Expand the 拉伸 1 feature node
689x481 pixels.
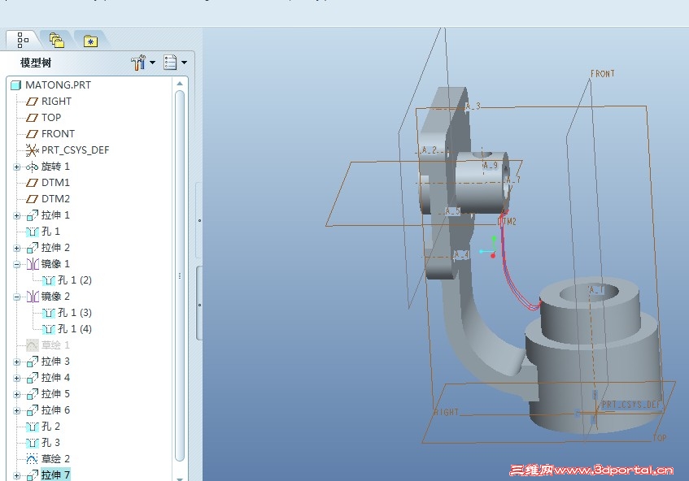[x=17, y=215]
